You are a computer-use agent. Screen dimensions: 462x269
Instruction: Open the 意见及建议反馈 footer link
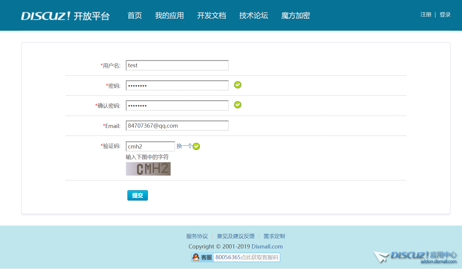click(236, 236)
